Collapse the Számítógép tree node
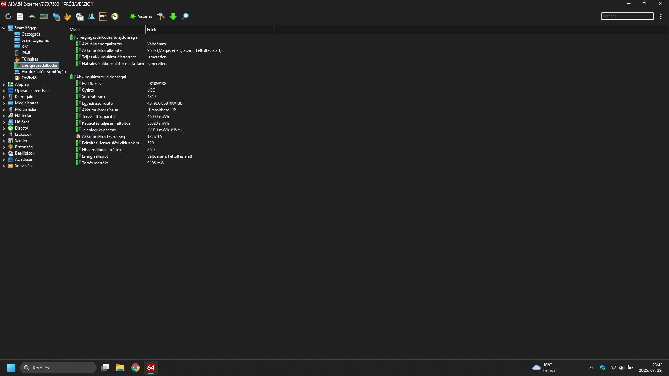 [3, 28]
